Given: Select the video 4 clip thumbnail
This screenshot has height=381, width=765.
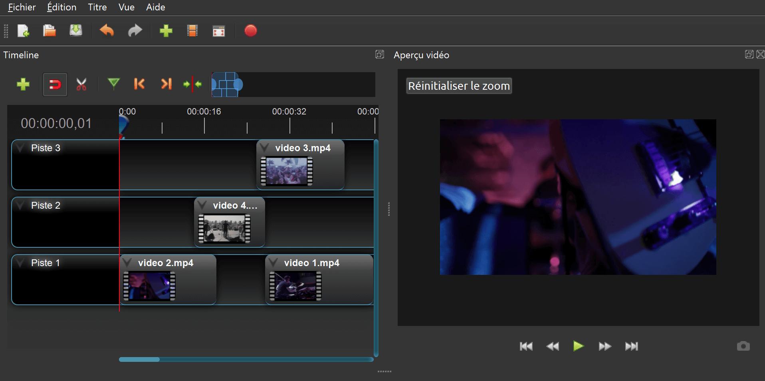Looking at the screenshot, I should click(x=224, y=229).
